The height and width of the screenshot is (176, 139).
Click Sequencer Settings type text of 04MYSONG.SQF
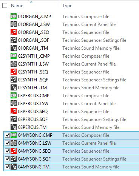(94, 159)
